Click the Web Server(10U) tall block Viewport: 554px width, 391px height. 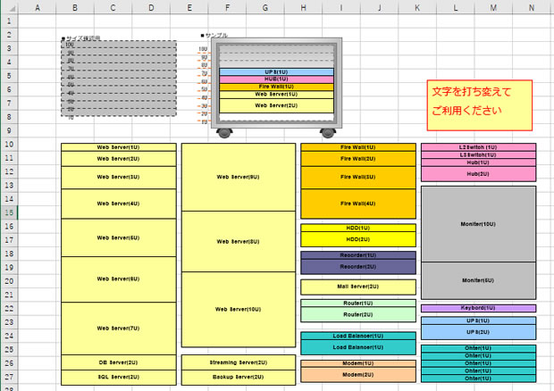(239, 309)
